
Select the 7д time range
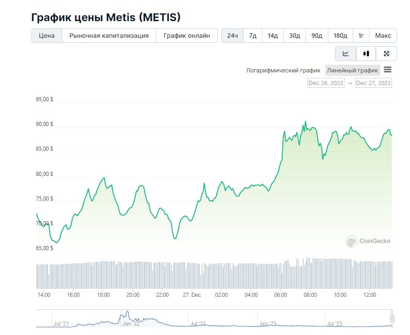(253, 36)
